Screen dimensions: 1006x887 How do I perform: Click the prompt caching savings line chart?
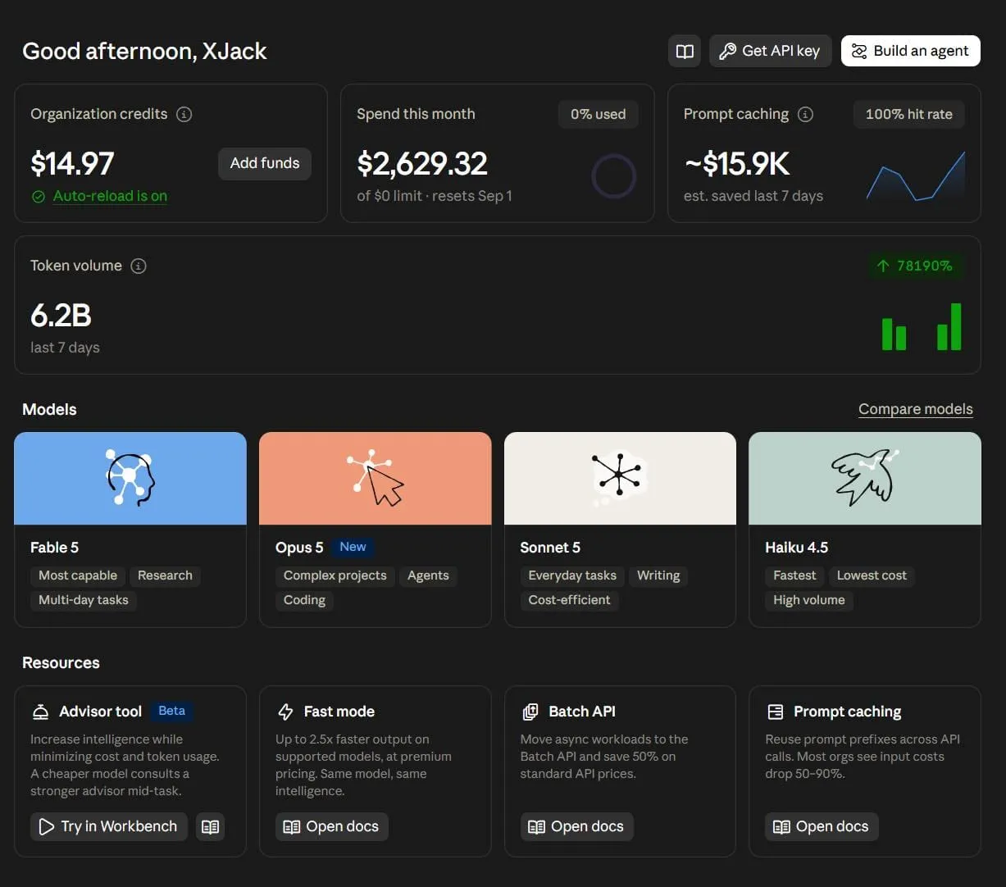(x=916, y=175)
